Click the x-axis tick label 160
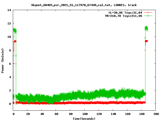161x121 pixels. point(128,114)
